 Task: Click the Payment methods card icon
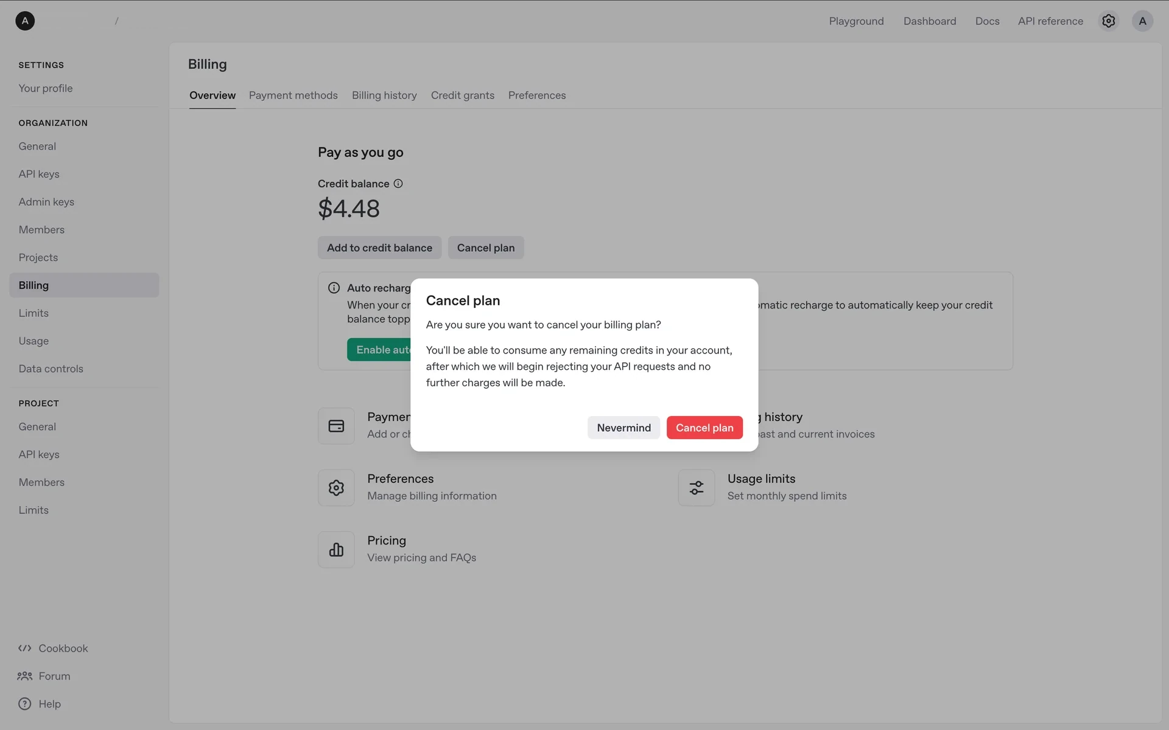[x=336, y=426]
